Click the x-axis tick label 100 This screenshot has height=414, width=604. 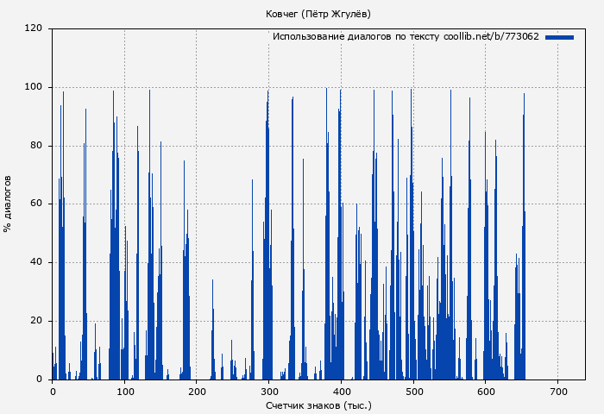(125, 392)
